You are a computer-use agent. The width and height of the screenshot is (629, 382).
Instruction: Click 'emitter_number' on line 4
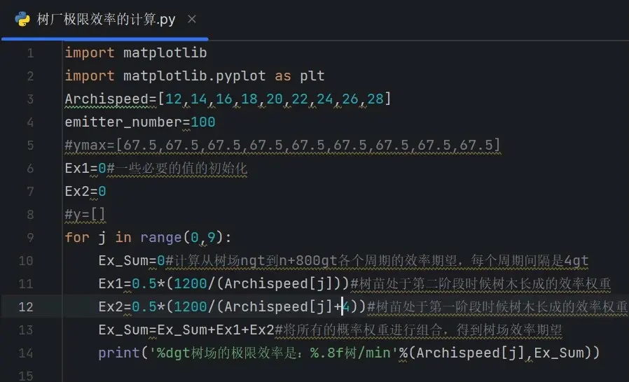pyautogui.click(x=123, y=122)
